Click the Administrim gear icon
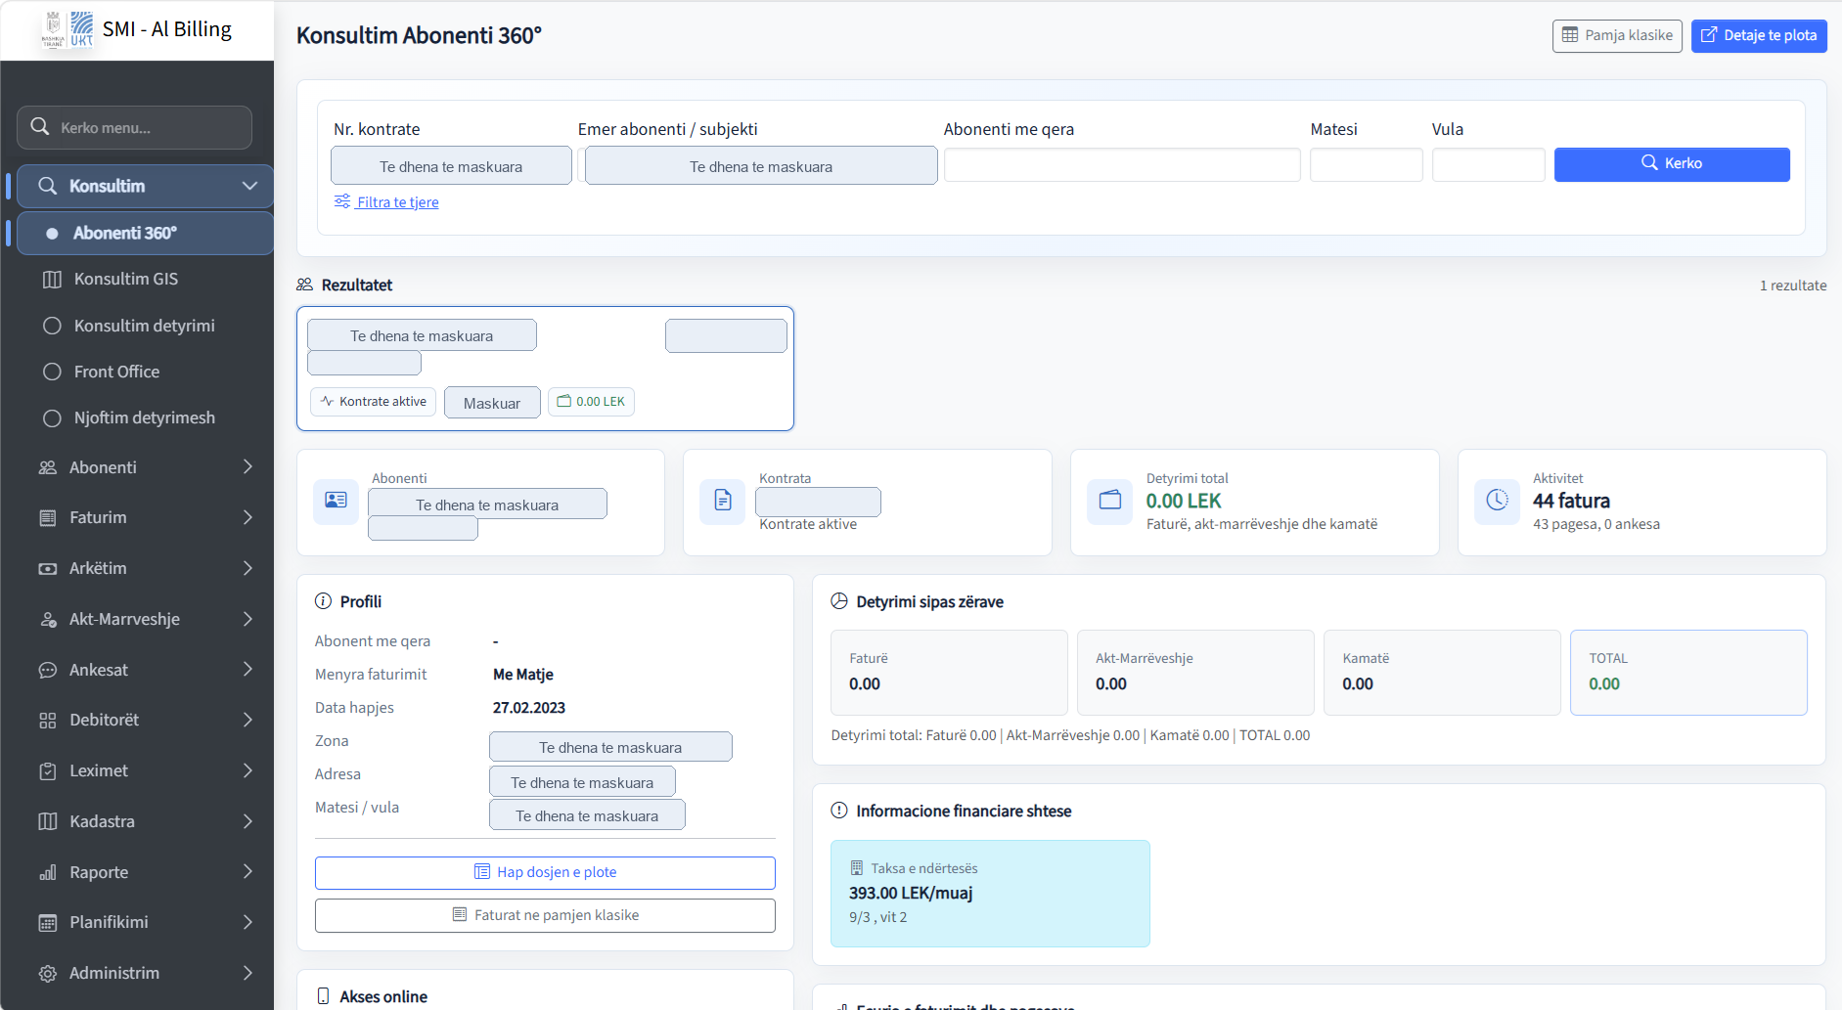The image size is (1842, 1010). (47, 974)
